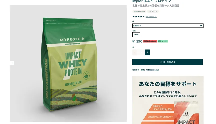This screenshot has height=124, width=216.
Task: Click the orange Impact pouch in banner
Action: pos(186,113)
